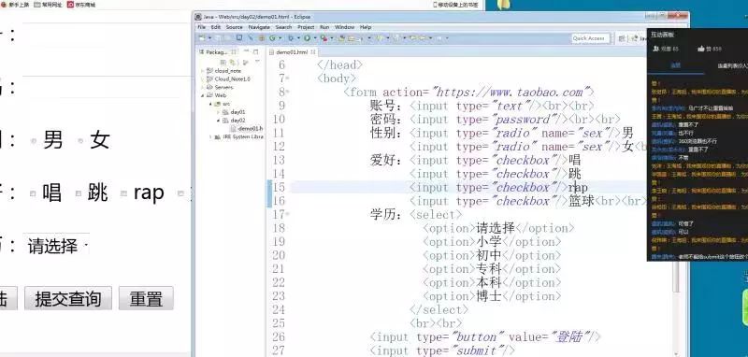748x357 pixels.
Task: Select the demo01.html editor tab
Action: tap(292, 52)
